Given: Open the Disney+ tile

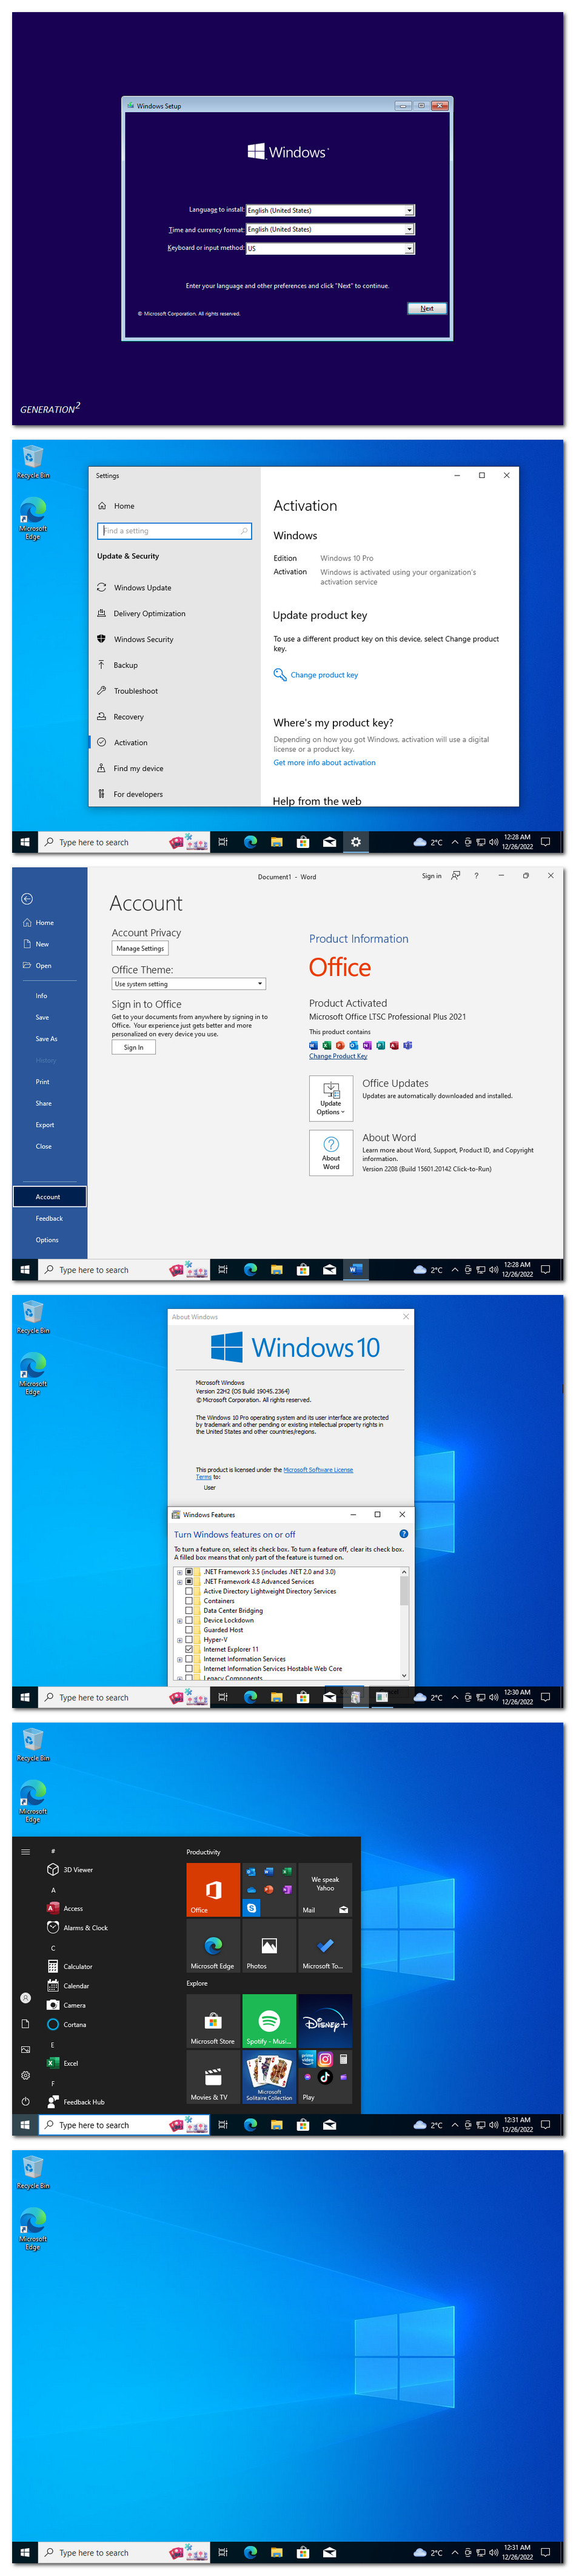Looking at the screenshot, I should click(x=325, y=2020).
